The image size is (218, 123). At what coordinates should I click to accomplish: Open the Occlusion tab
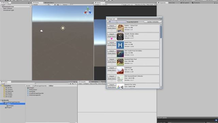pos(196,3)
